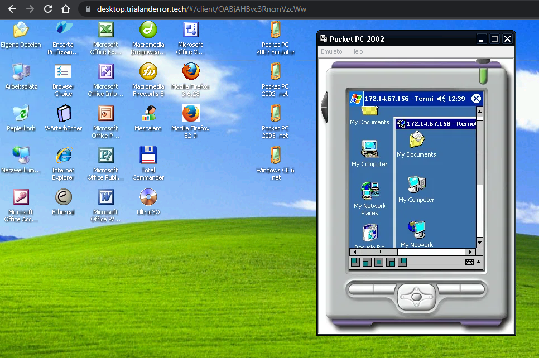Start Pocket PC 2003 .net shortcut
Screen dimensions: 539x358
coord(275,122)
